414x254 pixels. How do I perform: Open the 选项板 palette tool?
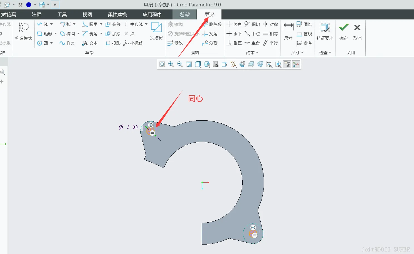(156, 31)
